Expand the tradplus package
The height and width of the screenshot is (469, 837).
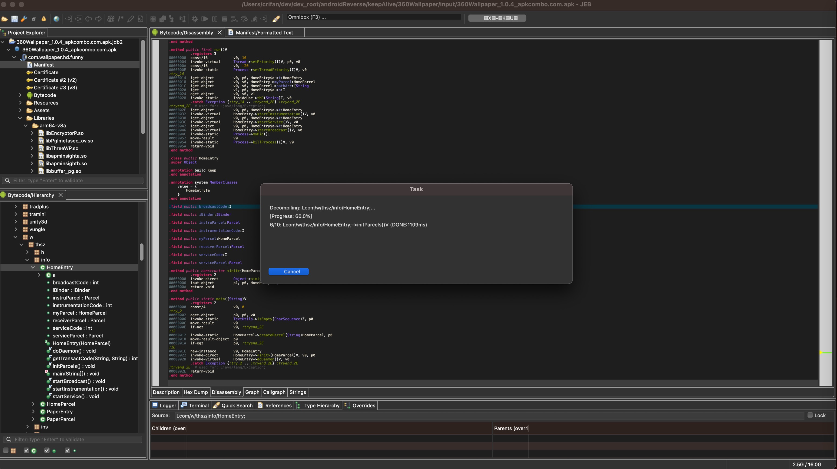coord(16,207)
